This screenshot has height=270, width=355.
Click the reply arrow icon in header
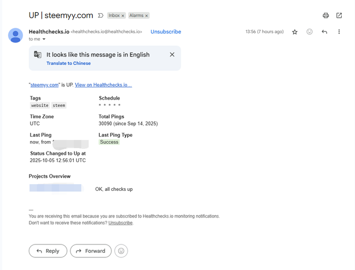324,32
